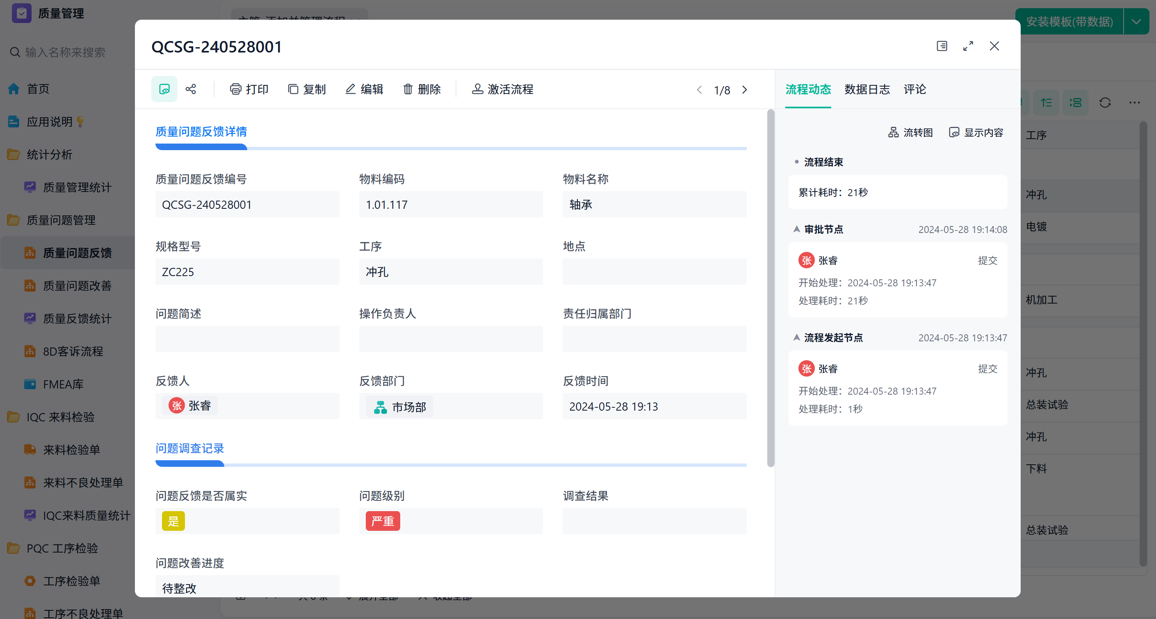Viewport: 1156px width, 619px height.
Task: Open the install template dropdown arrow
Action: coord(1136,22)
